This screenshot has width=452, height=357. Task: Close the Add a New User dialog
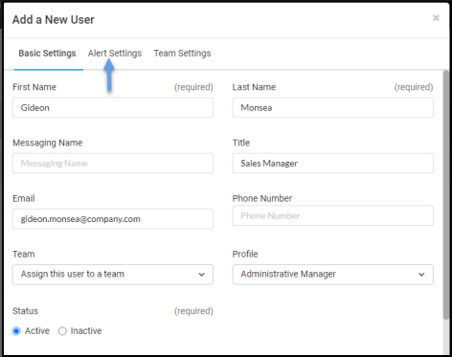click(x=436, y=18)
